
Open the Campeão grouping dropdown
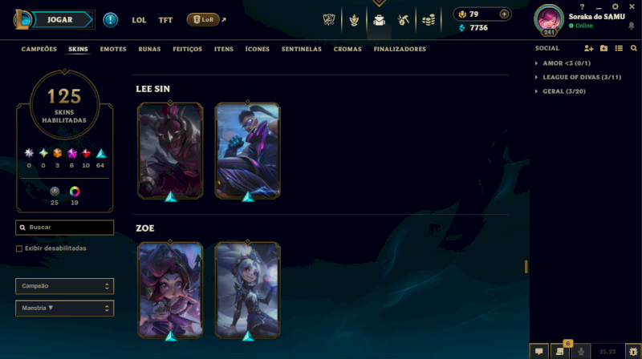(65, 286)
